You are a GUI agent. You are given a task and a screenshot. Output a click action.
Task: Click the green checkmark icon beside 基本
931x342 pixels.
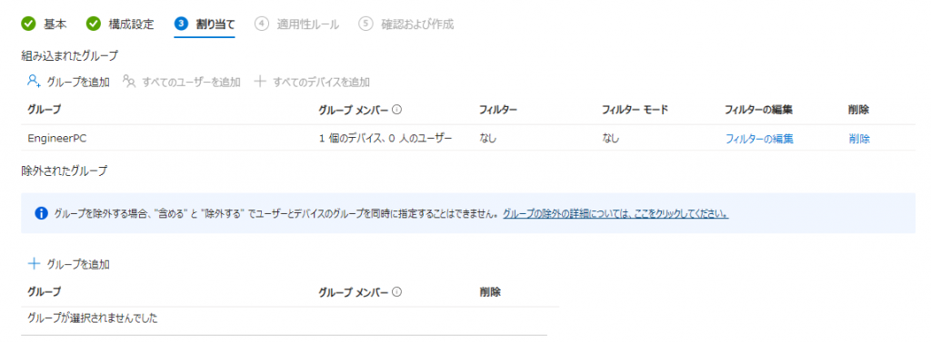tap(28, 24)
